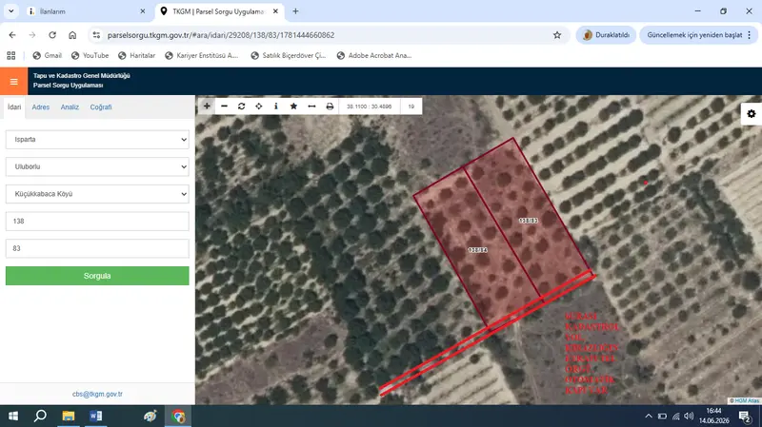This screenshot has width=762, height=427.
Task: Activate the info query tool
Action: pos(276,107)
